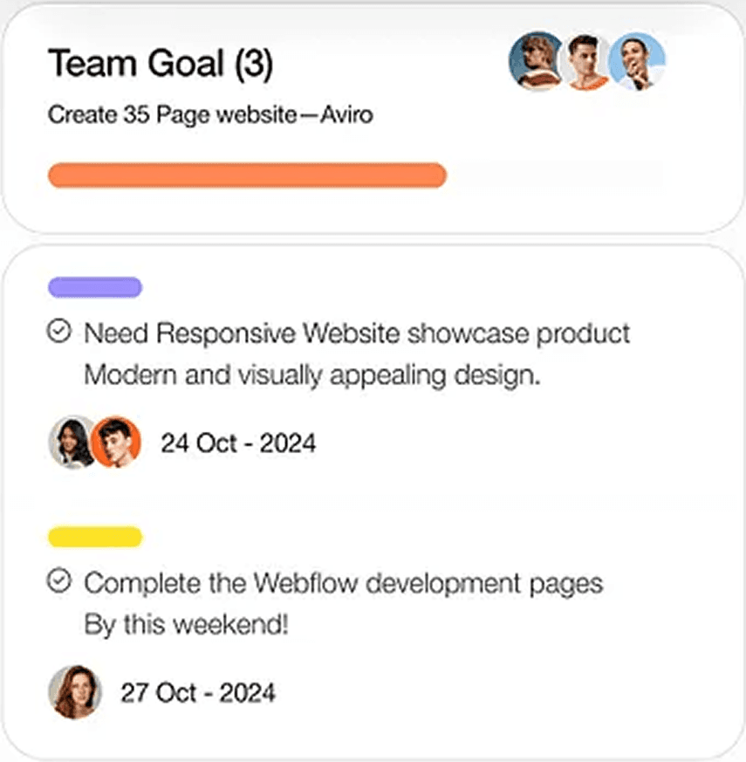Open the blue-background team member avatar
746x762 pixels.
coord(638,61)
